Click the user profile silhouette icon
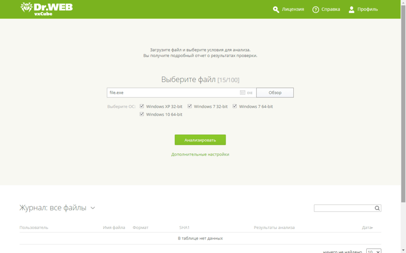The height and width of the screenshot is (253, 406). [x=351, y=10]
